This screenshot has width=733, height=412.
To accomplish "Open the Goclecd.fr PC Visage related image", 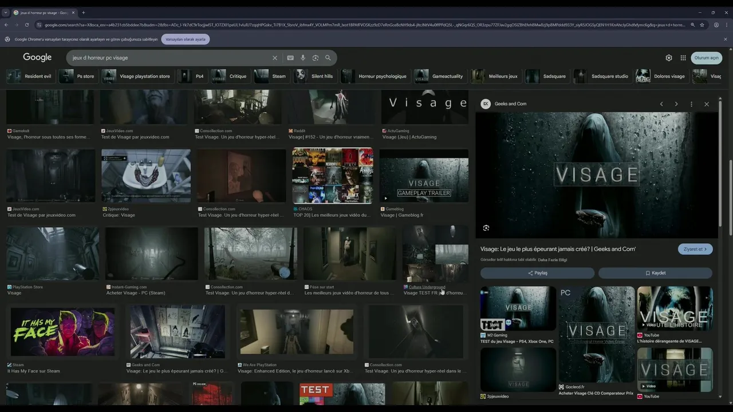I will point(596,334).
